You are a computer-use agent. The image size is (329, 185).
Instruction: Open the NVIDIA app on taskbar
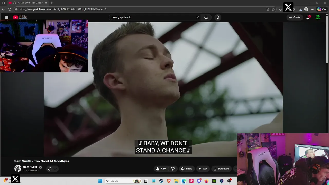214,181
